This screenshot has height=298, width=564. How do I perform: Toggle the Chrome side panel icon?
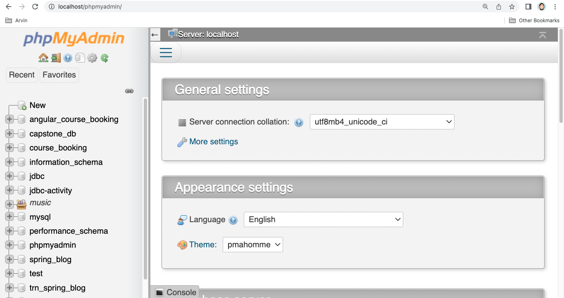tap(528, 7)
